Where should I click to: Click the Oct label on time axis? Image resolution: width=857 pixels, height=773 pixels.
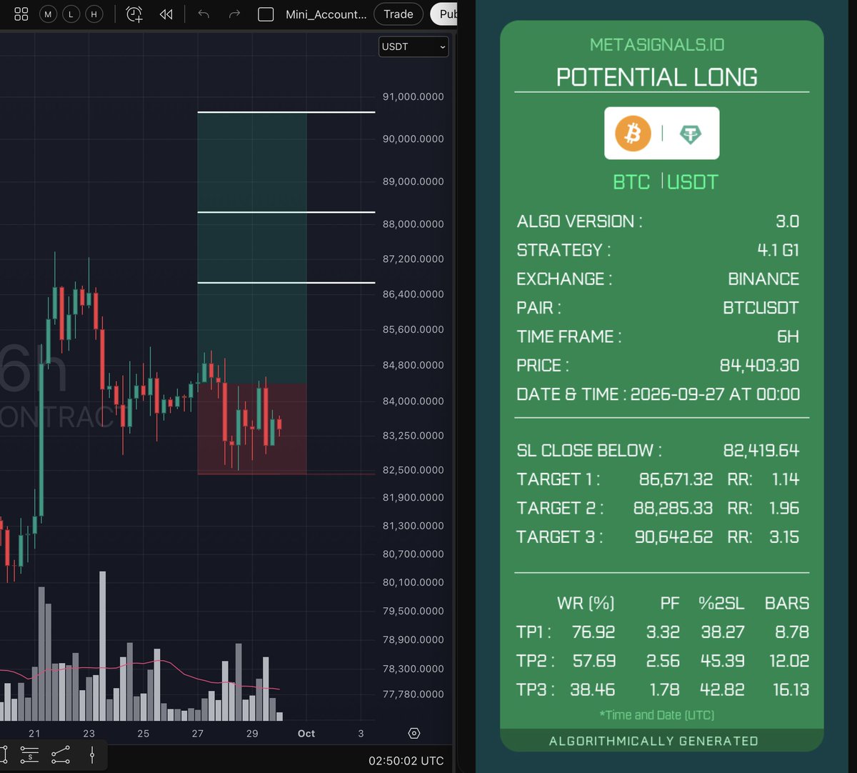[x=306, y=733]
